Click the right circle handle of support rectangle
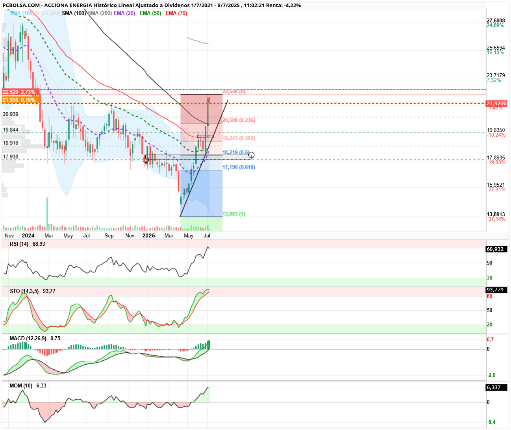The width and height of the screenshot is (511, 430). 251,155
